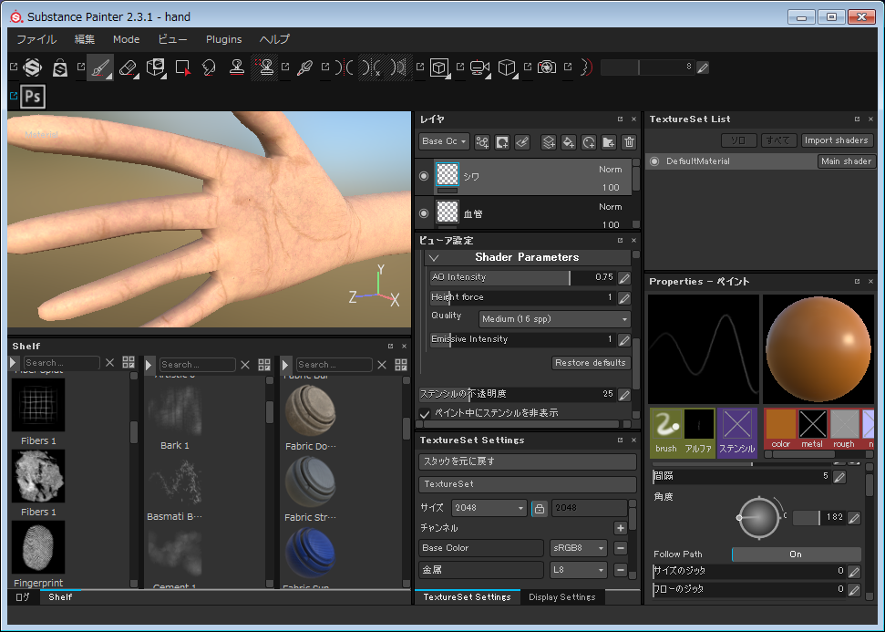Edit AO Intensity value pencil icon
885x632 pixels.
(624, 278)
